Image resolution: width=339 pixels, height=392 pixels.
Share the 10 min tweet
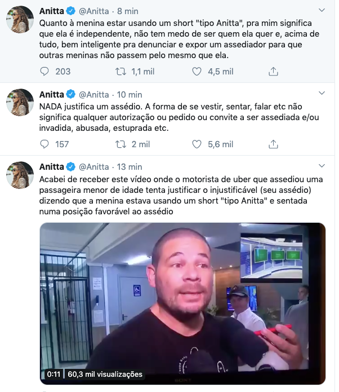[273, 144]
